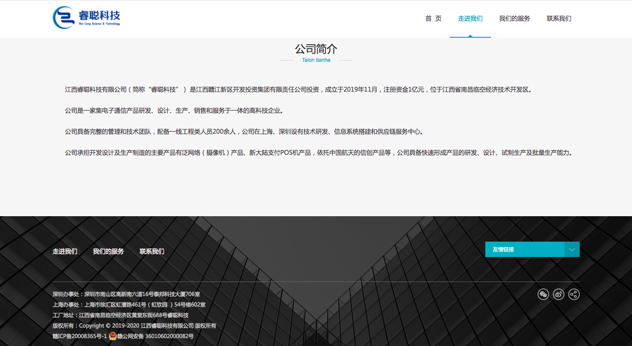Go to 首页 in top navigation
The width and height of the screenshot is (632, 346).
click(x=433, y=18)
